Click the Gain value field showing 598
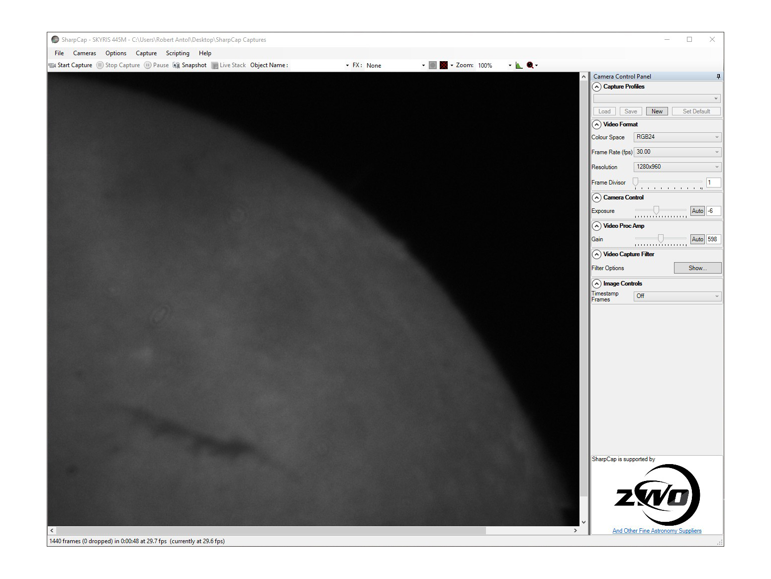Image resolution: width=771 pixels, height=579 pixels. coord(714,239)
